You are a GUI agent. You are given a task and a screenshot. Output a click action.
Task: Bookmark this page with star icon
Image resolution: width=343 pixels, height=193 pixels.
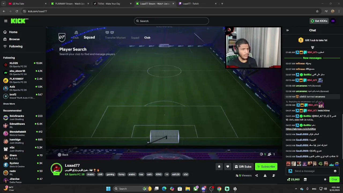(x=317, y=11)
